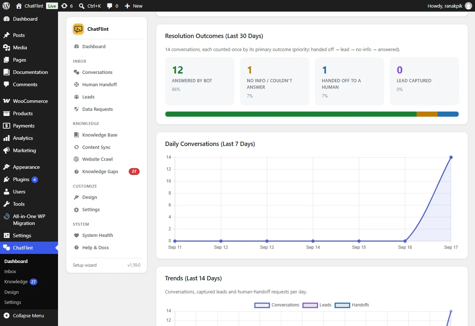Open Pages via its page icon
Screen dimensions: 475x326
(7, 60)
